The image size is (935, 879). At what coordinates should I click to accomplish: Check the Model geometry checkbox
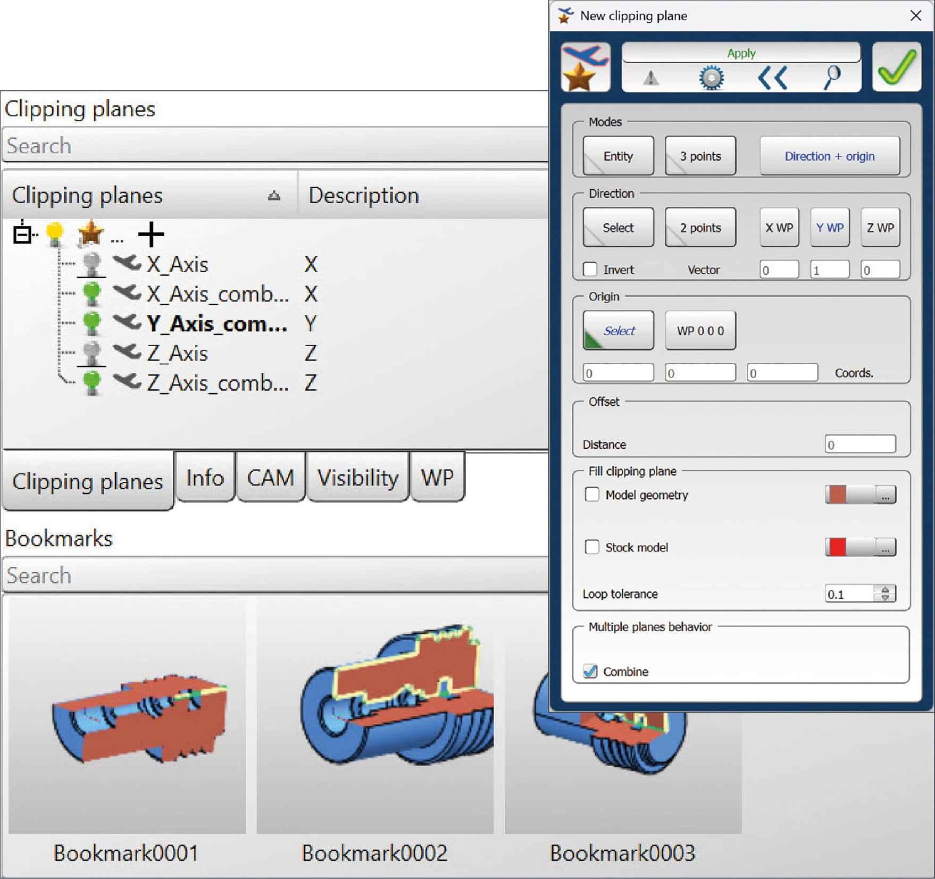592,495
